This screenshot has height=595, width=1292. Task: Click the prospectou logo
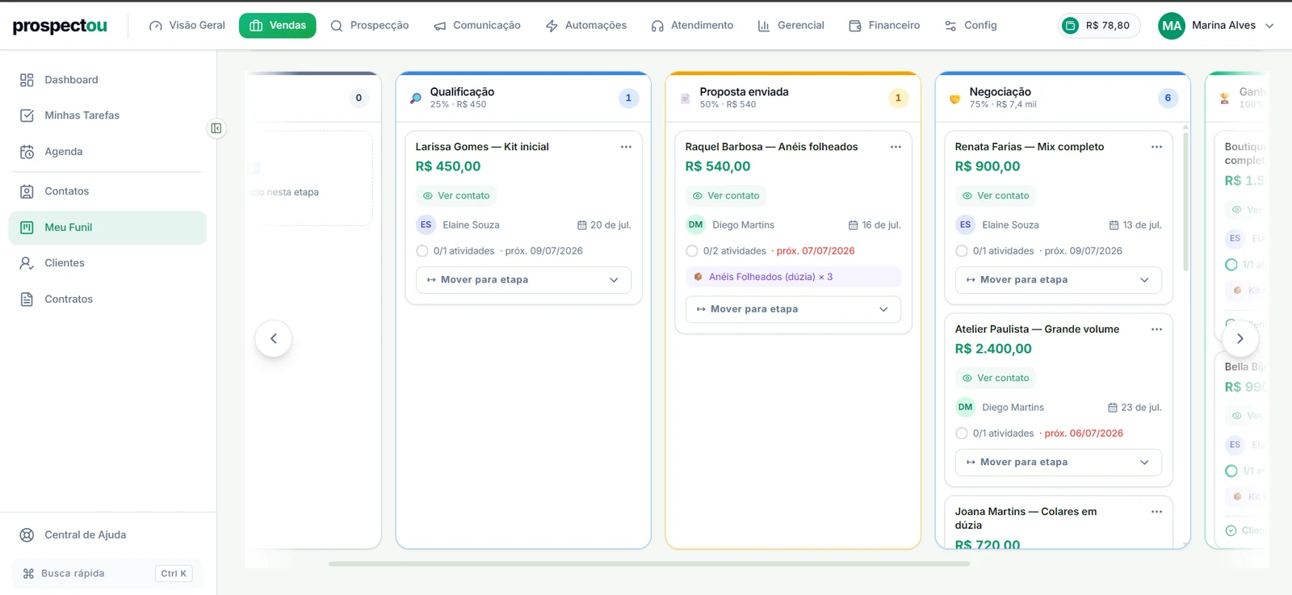[x=60, y=26]
